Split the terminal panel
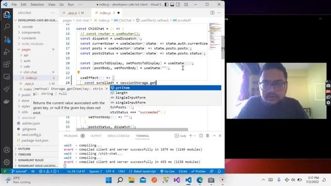Image resolution: width=331 pixels, height=186 pixels. pyautogui.click(x=201, y=135)
